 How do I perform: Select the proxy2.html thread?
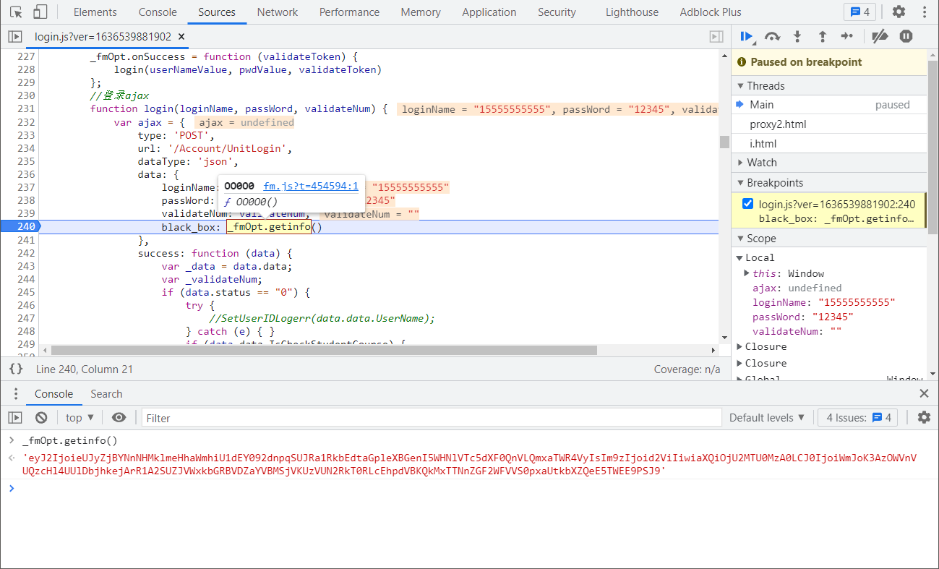click(829, 124)
